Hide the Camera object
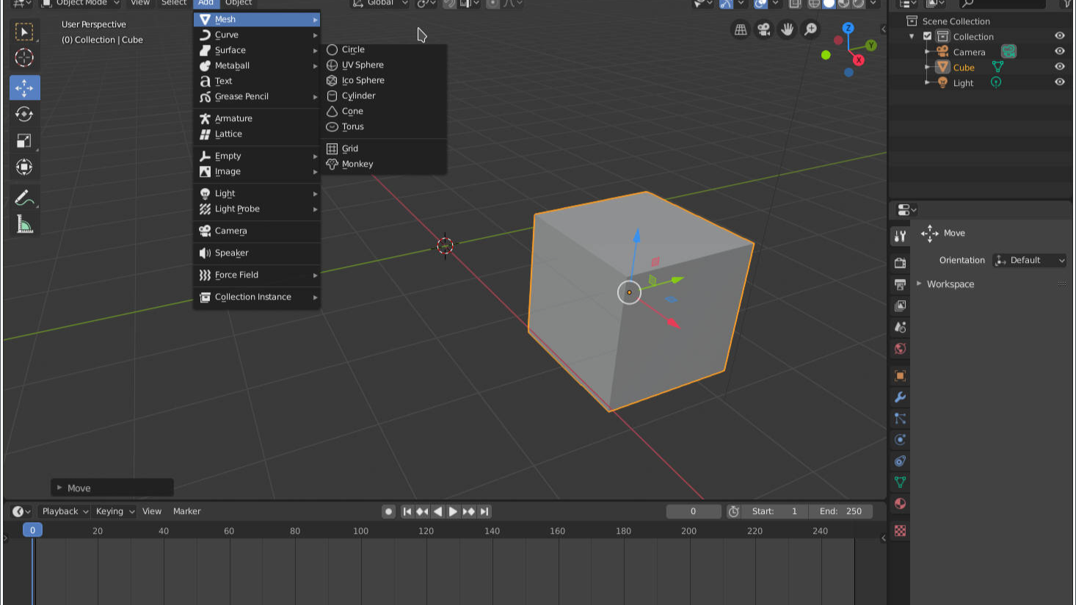1076x605 pixels. click(x=1059, y=51)
